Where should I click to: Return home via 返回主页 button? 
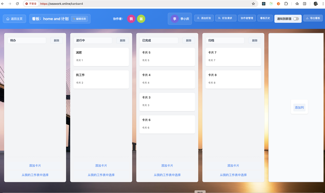14,19
